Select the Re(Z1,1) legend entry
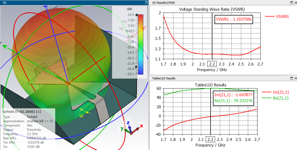 pyautogui.click(x=275, y=98)
